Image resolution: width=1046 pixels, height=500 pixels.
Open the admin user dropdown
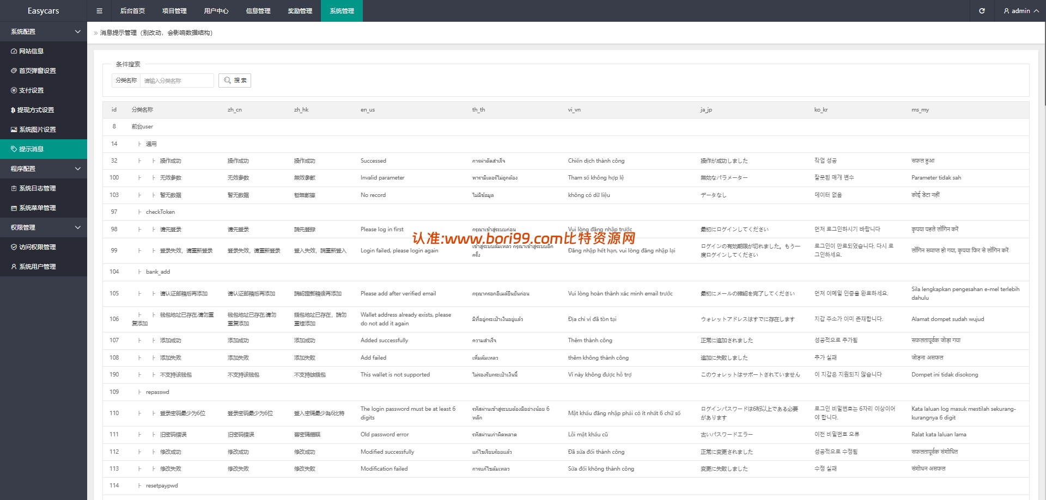click(1021, 11)
